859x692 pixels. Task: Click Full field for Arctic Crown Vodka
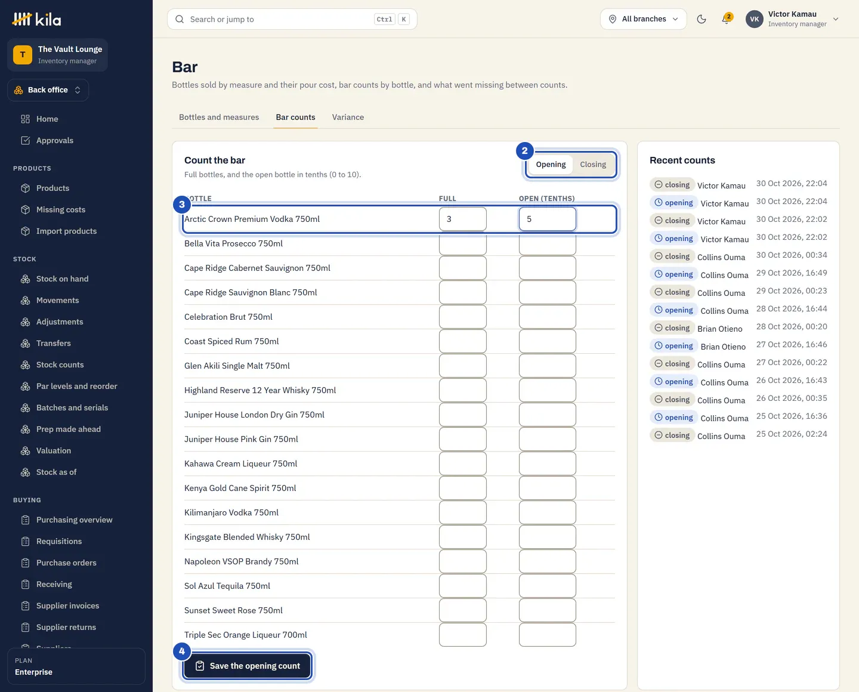[463, 219]
